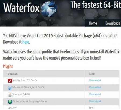The height and width of the screenshot is (110, 121).
Task: Click the Dictionaries globe icon
Action: coord(10,102)
